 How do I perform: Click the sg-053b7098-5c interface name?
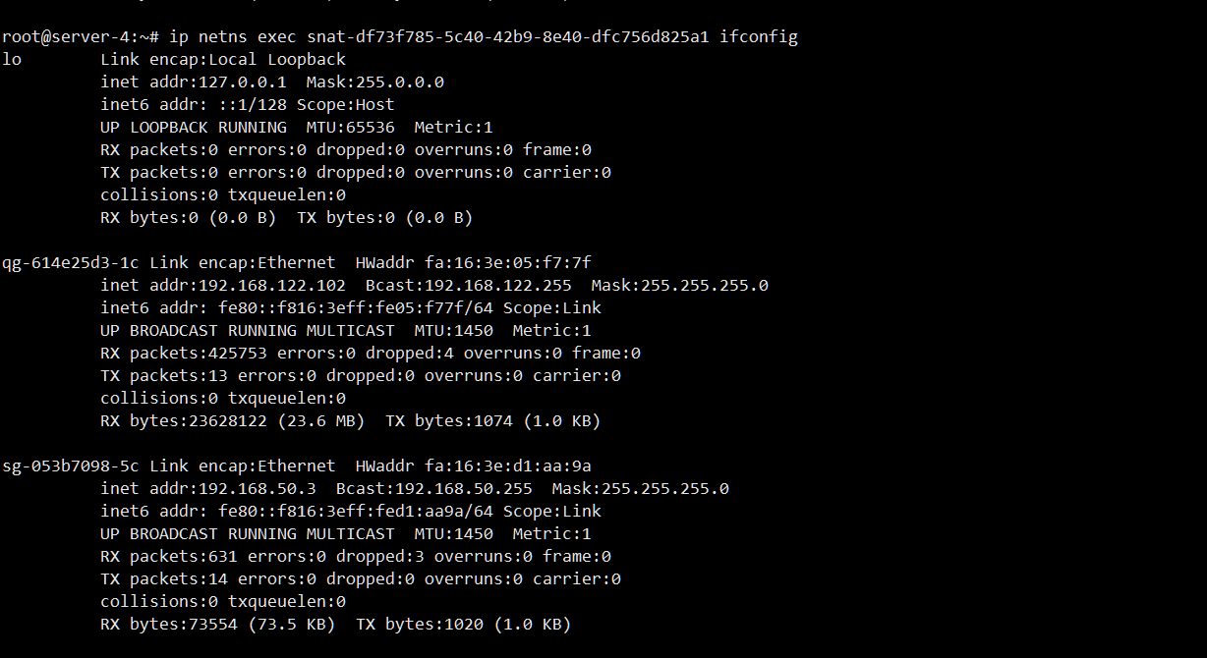tap(71, 466)
